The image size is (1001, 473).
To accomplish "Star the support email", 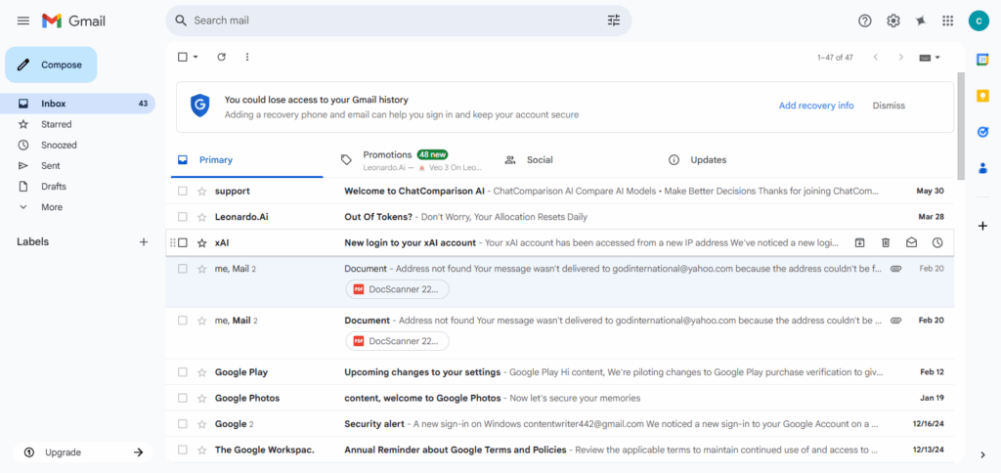I will coord(201,191).
